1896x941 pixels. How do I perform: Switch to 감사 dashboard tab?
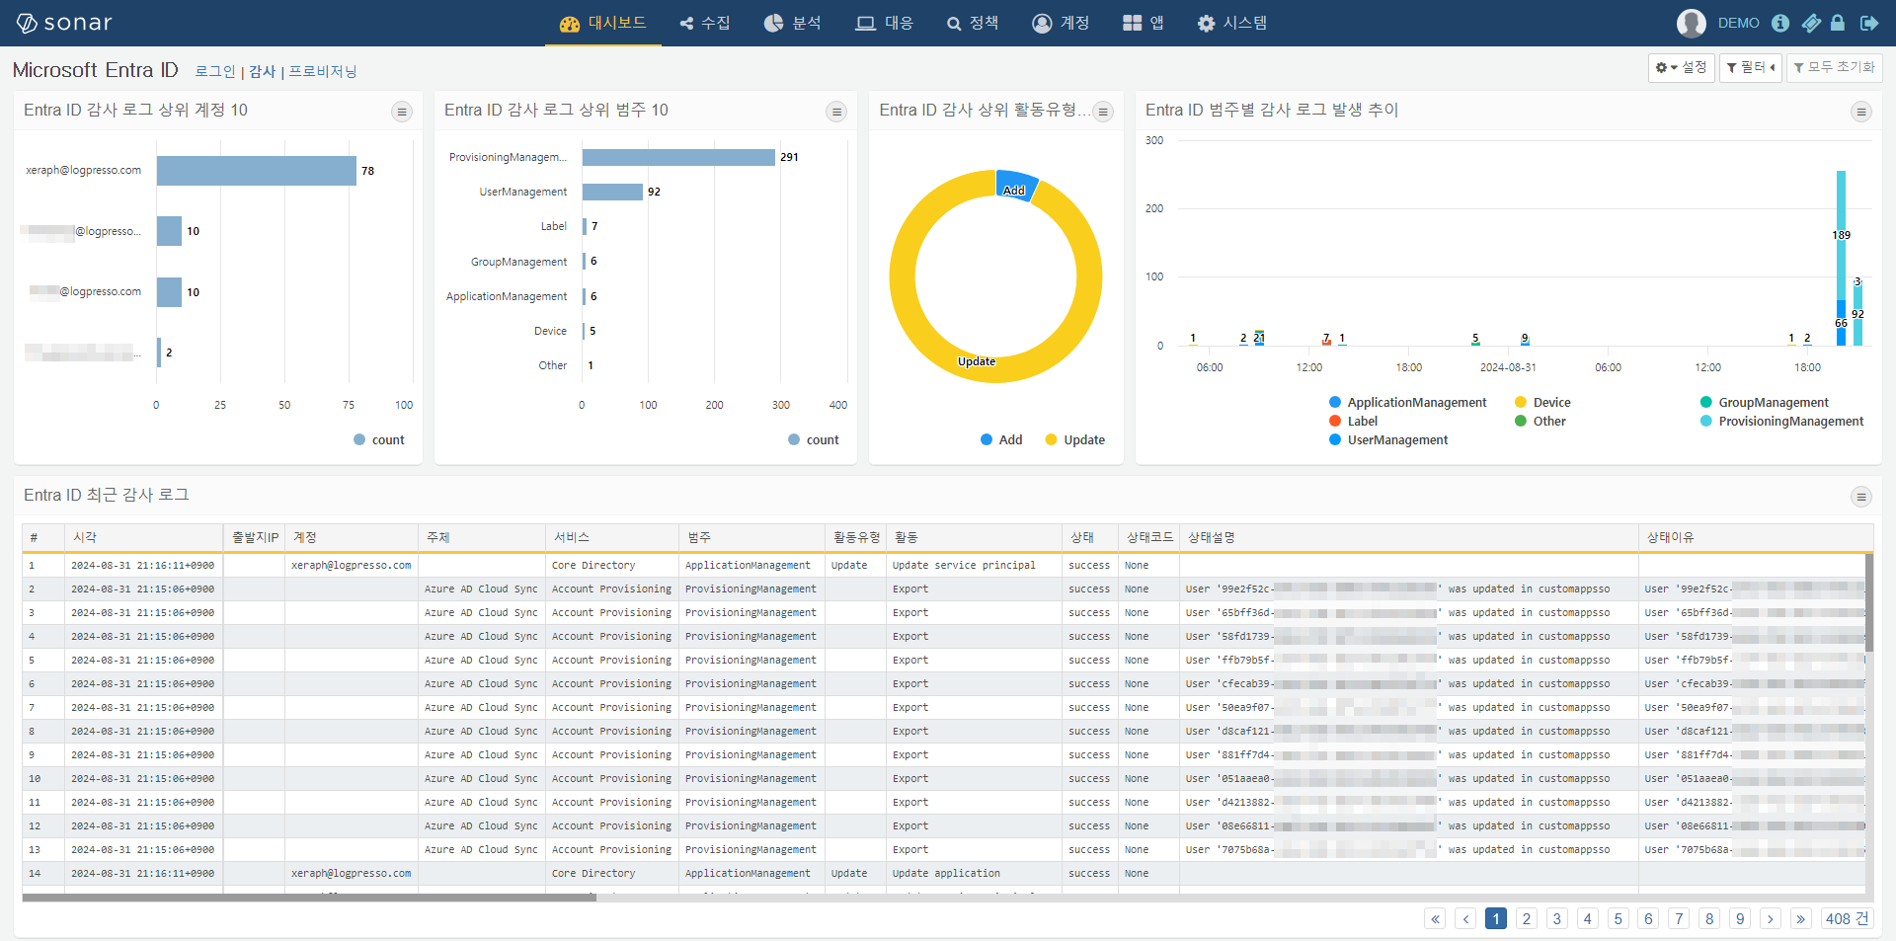(x=262, y=71)
